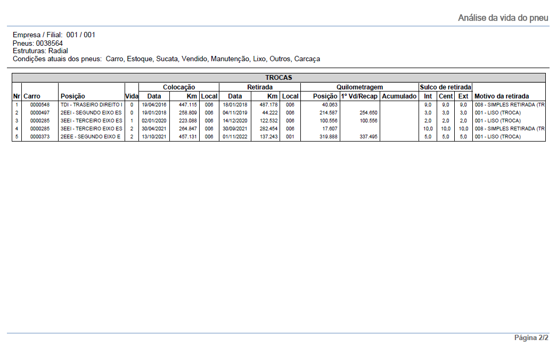Screen dimensions: 557x347
Task: Click mileage position value 319.888
Action: [329, 137]
